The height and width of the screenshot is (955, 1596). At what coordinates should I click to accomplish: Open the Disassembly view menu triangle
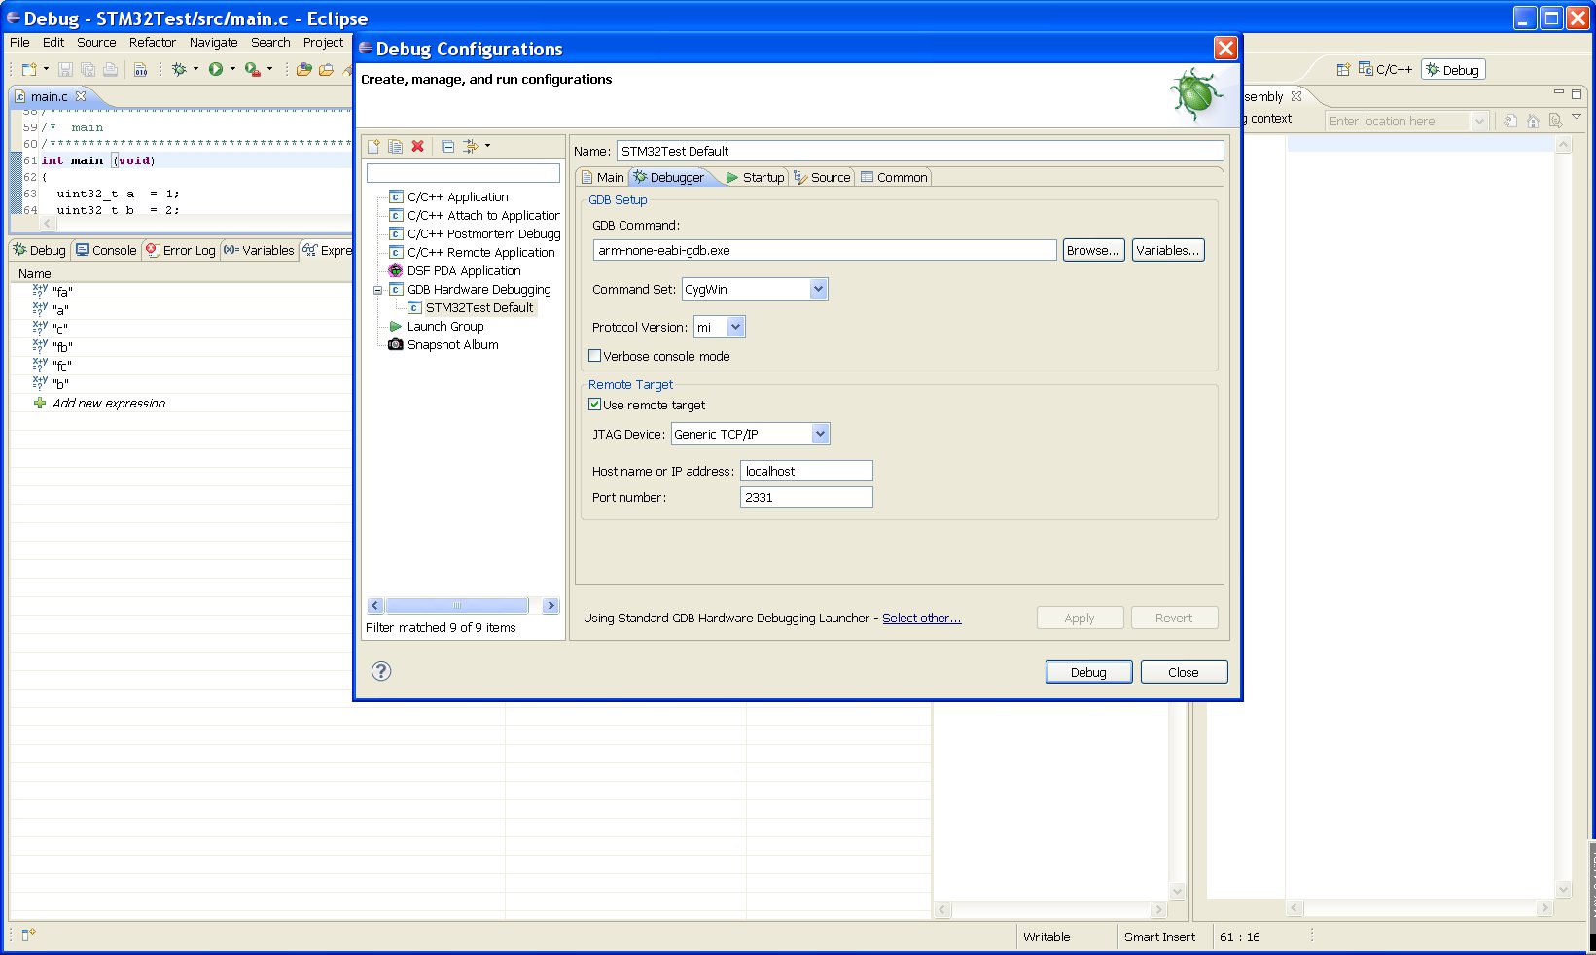(1577, 118)
